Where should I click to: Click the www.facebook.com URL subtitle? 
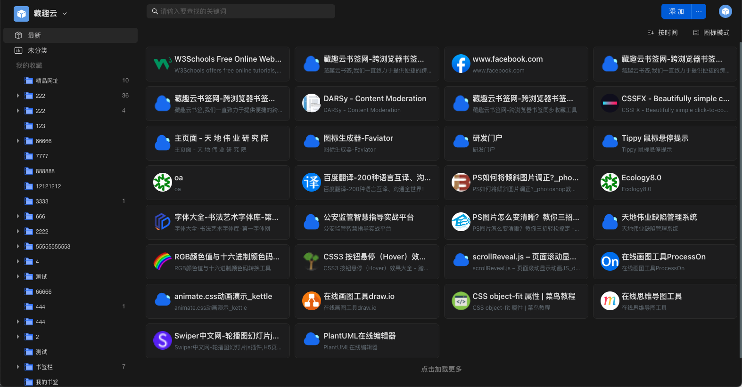click(x=498, y=71)
